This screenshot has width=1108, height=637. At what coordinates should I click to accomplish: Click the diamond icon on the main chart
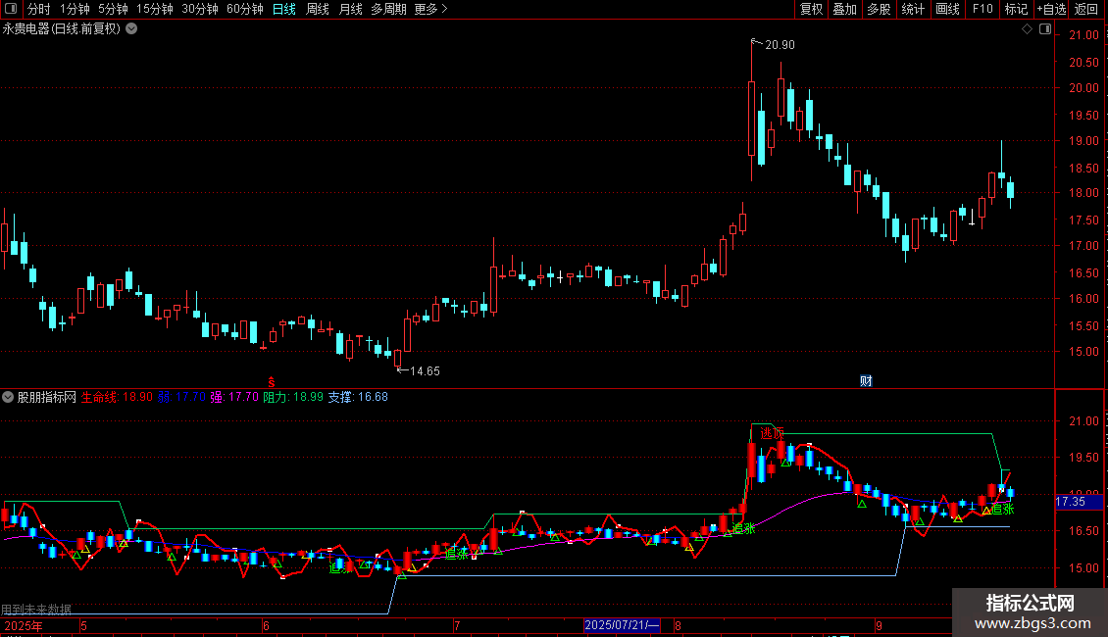point(1027,29)
